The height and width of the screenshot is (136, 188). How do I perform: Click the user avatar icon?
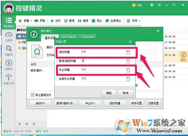click(9, 8)
